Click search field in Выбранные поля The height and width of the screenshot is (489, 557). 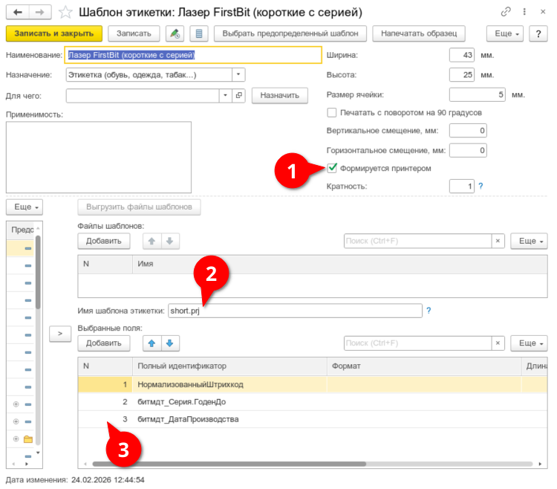click(x=417, y=343)
